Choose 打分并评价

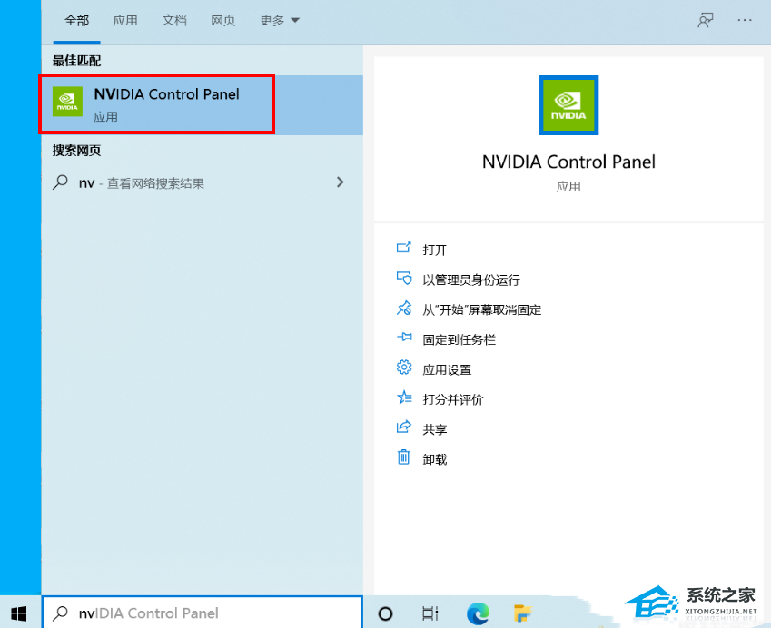[453, 400]
